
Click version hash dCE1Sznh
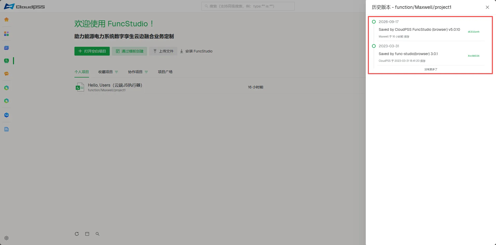(474, 32)
